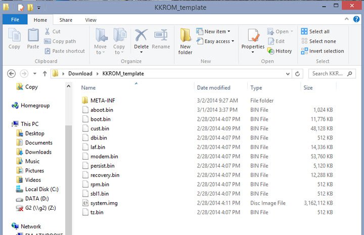The width and height of the screenshot is (364, 235).
Task: Open Homegroup in navigation pane
Action: point(35,106)
